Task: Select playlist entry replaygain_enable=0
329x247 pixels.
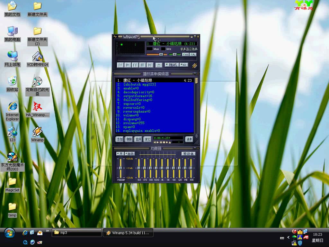Action: pos(155,131)
